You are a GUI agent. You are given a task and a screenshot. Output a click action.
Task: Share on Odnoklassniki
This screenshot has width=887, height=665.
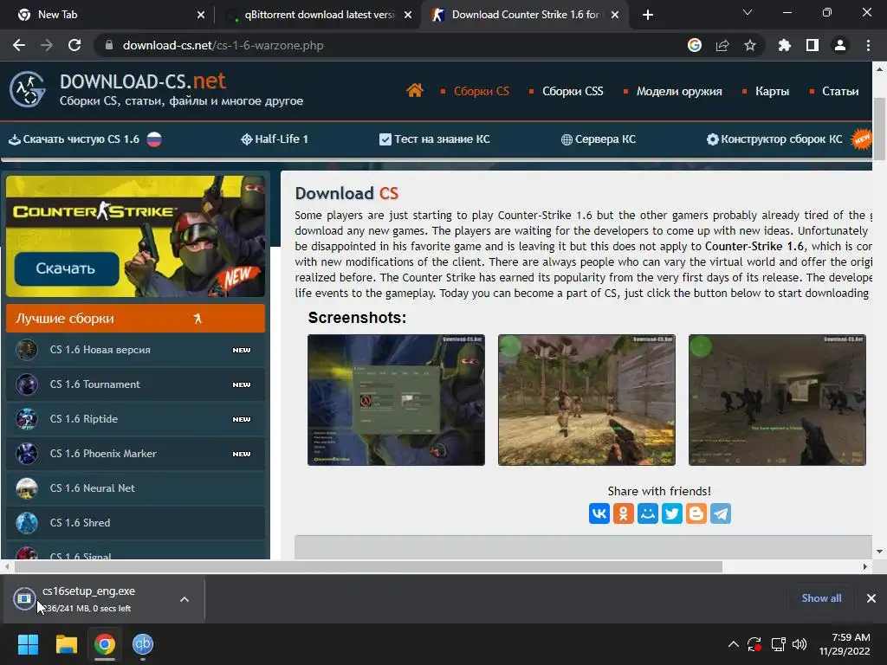624,513
